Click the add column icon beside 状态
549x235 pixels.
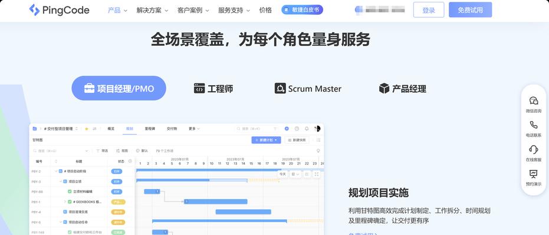click(130, 161)
